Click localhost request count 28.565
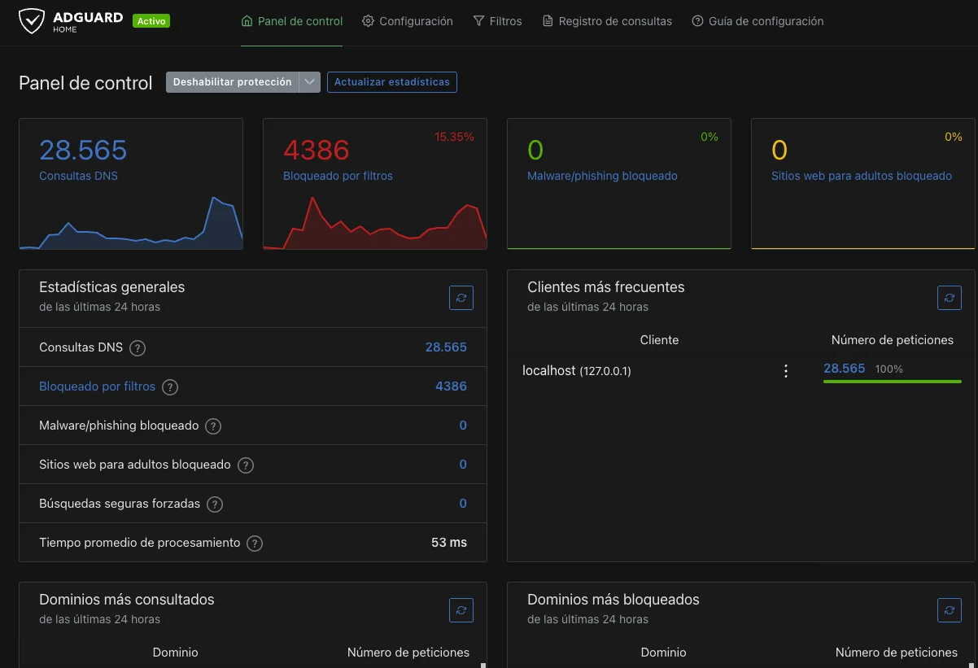The width and height of the screenshot is (978, 668). (x=844, y=369)
